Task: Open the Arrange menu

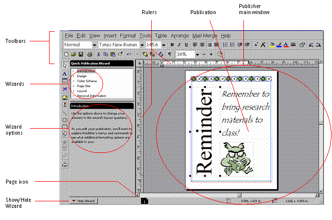Action: click(x=180, y=36)
